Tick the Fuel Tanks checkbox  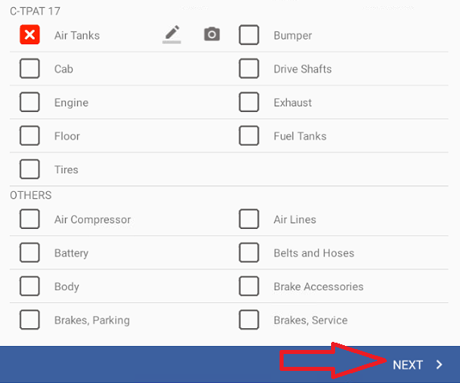coord(249,135)
